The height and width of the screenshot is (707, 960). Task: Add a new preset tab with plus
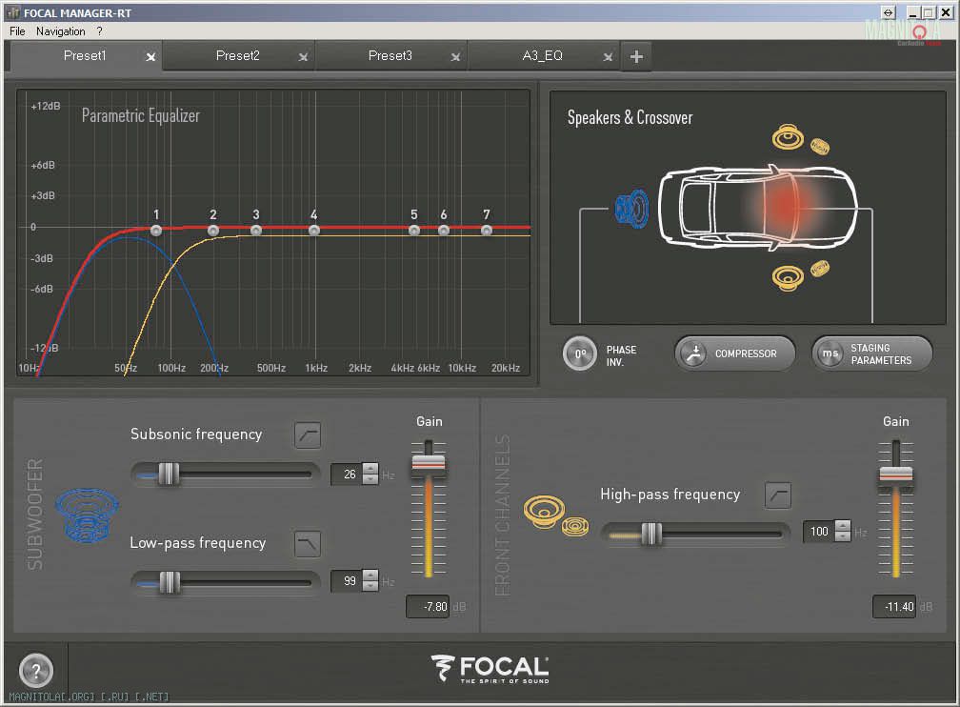[636, 56]
